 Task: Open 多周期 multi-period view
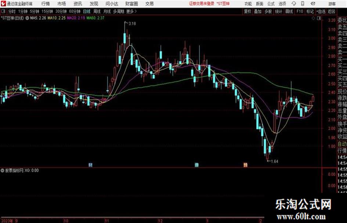coord(119,11)
